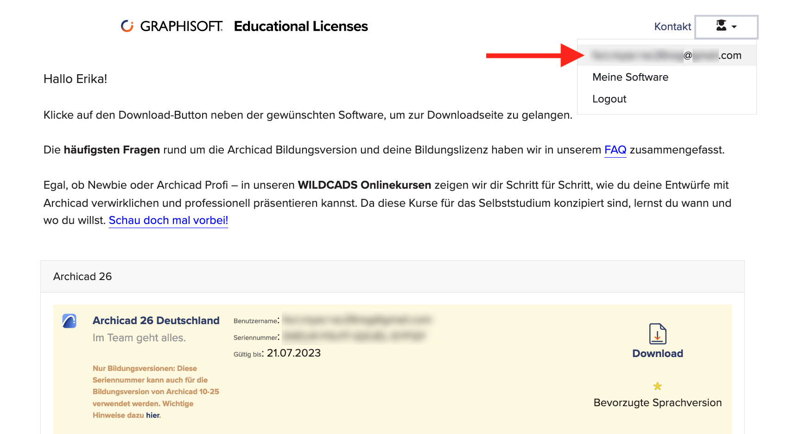Follow the "Schau doch mal vorbei!" link
Viewport: 787px width, 434px height.
(168, 220)
